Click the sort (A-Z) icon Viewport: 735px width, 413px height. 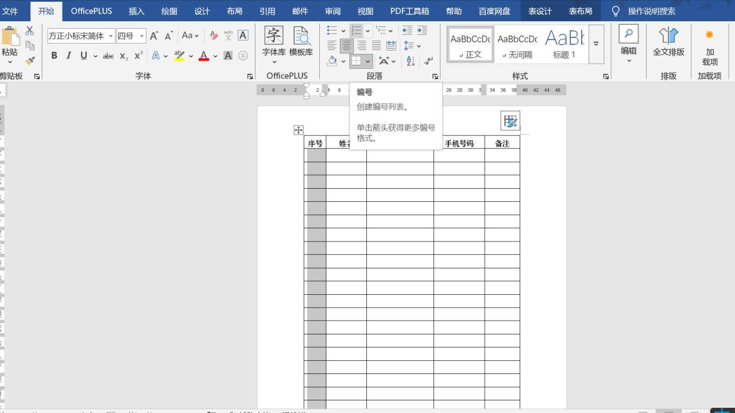pyautogui.click(x=409, y=61)
